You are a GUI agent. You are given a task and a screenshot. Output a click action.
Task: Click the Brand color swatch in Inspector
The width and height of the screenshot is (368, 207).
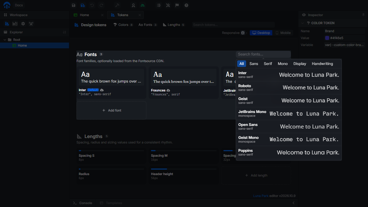tap(327, 38)
